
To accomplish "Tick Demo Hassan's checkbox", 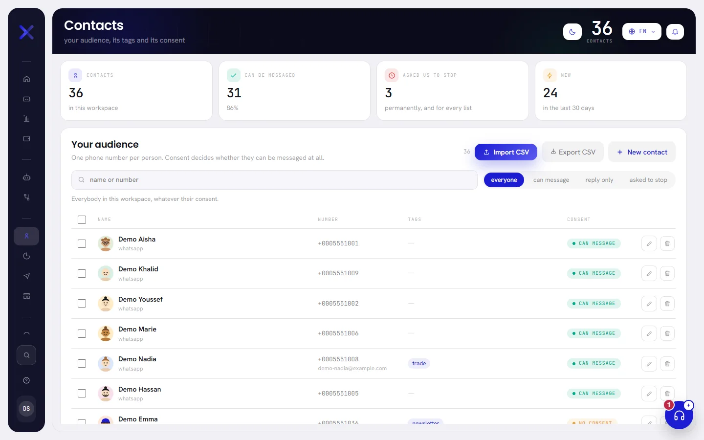I will [x=82, y=394].
